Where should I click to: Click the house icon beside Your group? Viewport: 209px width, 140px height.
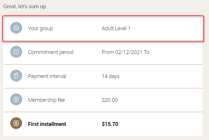(x=16, y=28)
